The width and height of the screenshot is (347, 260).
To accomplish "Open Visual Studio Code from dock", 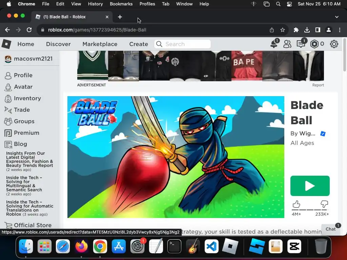I will click(211, 246).
